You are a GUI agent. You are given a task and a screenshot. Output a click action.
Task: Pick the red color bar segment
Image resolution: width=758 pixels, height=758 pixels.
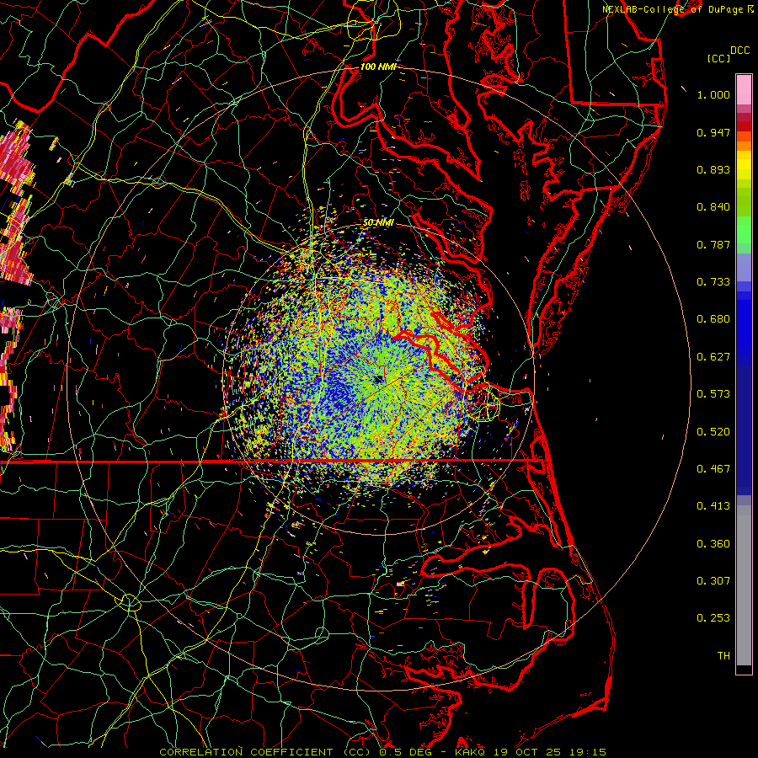[744, 126]
